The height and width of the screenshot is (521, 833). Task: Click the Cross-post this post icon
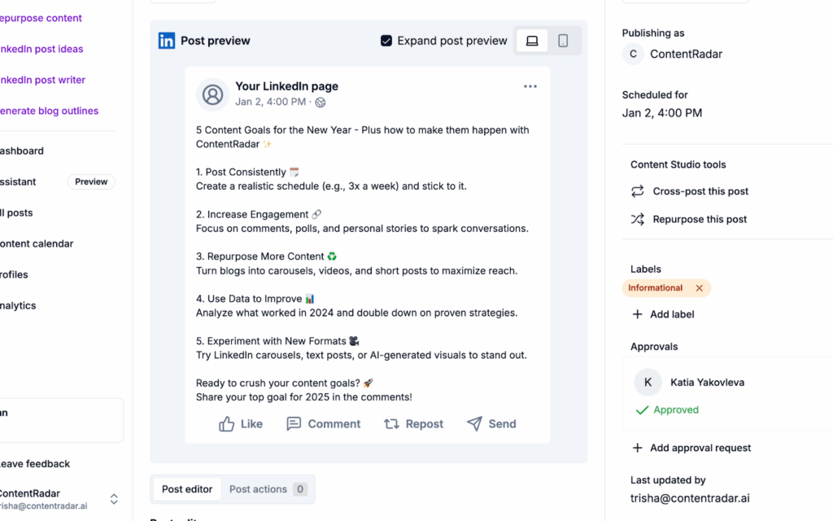pyautogui.click(x=638, y=191)
